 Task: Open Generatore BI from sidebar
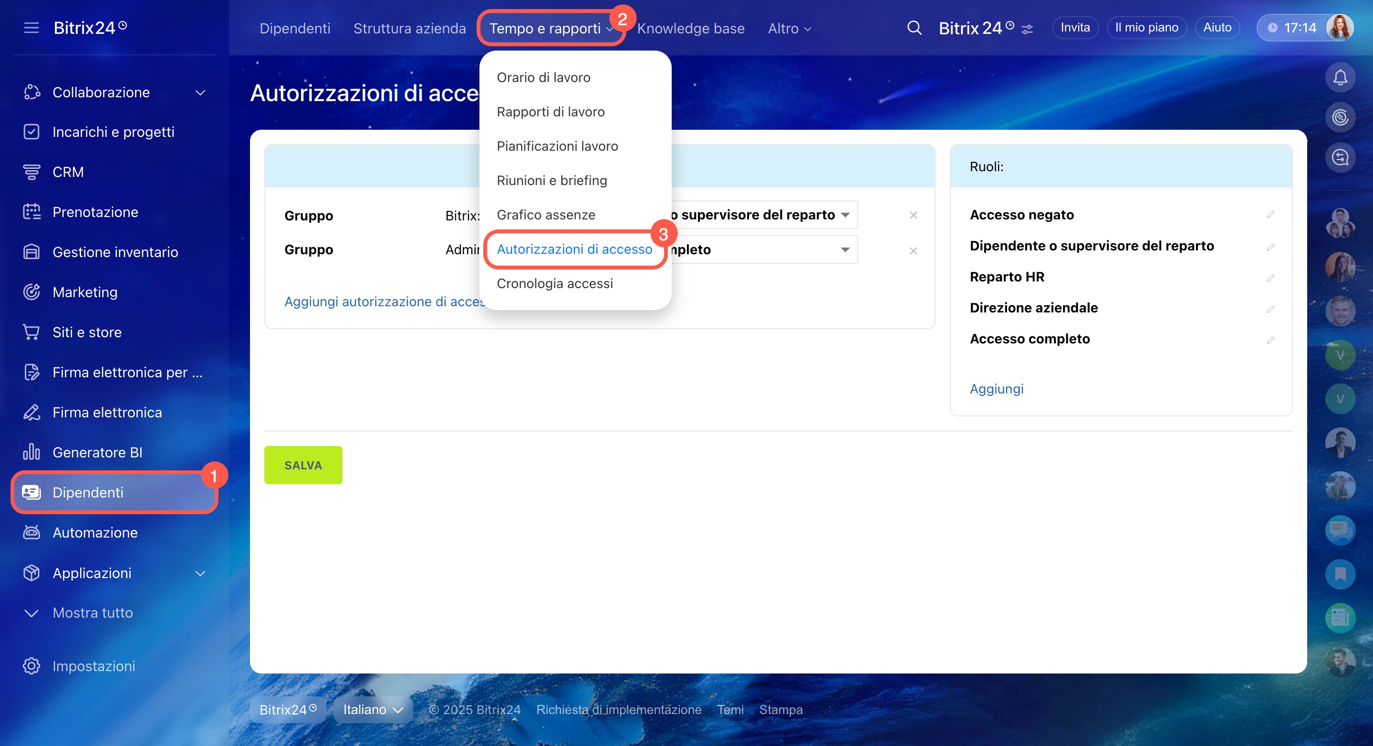(x=97, y=452)
